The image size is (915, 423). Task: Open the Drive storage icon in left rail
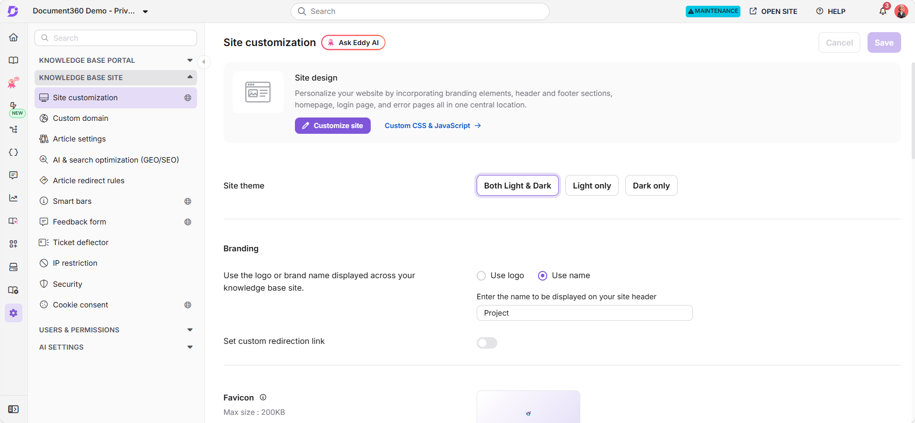point(13,267)
